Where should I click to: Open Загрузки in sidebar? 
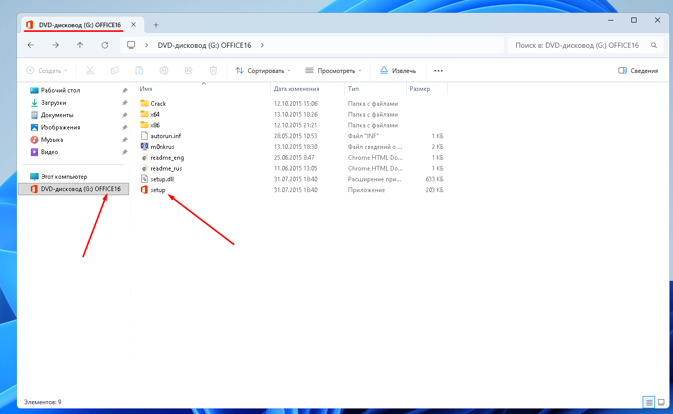tap(53, 103)
